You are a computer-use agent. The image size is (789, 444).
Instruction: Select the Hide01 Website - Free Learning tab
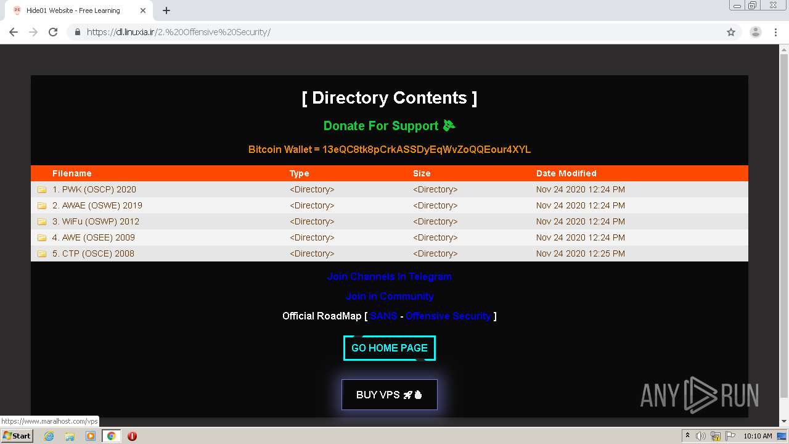79,10
